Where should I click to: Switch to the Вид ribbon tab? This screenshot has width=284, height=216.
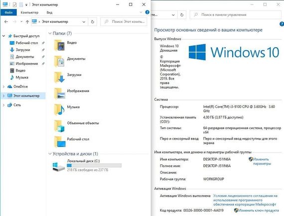click(49, 12)
